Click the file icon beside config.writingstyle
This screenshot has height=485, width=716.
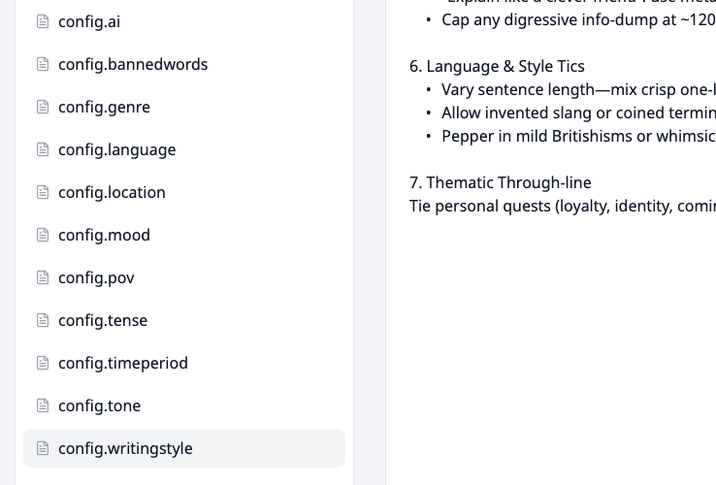pos(43,448)
